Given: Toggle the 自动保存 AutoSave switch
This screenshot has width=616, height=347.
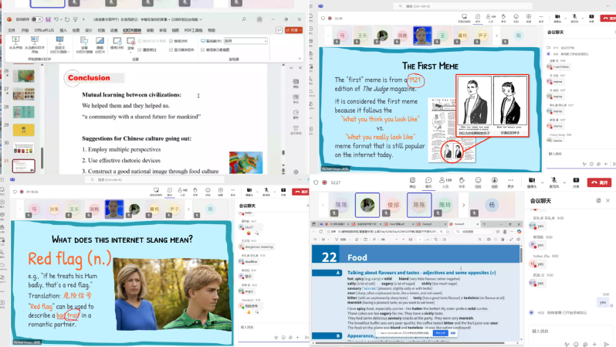Looking at the screenshot, I should click(36, 19).
